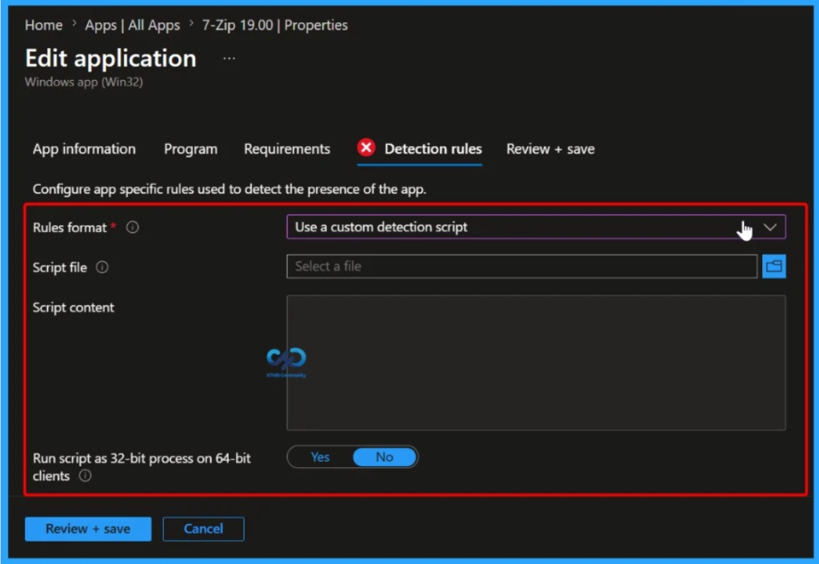Open the Program tab
Screen dimensions: 819x564
[x=190, y=150]
